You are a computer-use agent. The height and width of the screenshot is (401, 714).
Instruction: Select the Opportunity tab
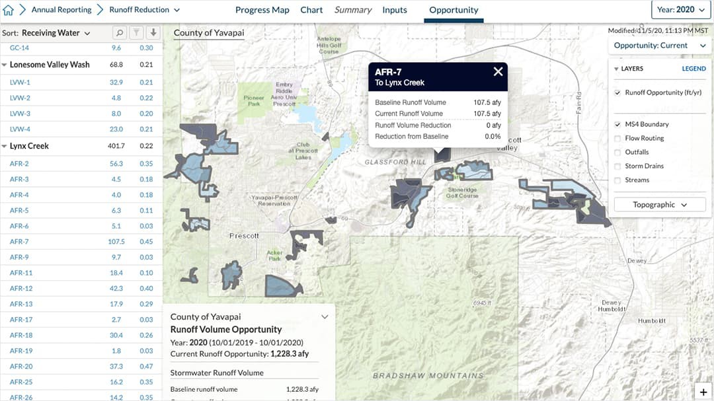click(x=454, y=10)
